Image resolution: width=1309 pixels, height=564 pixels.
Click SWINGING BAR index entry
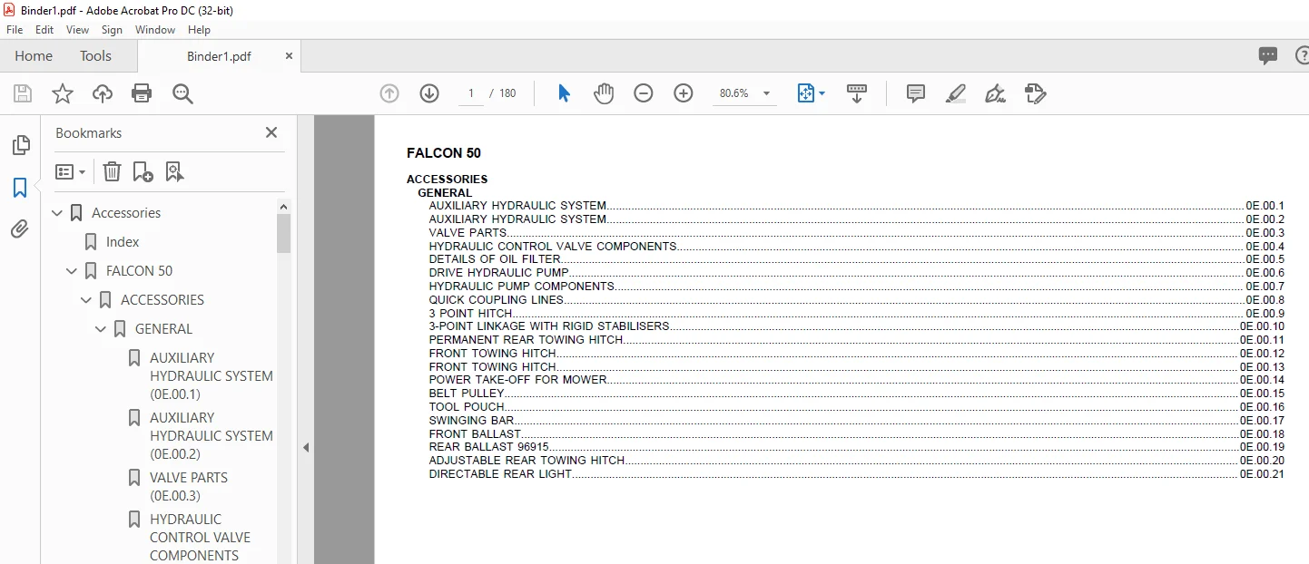pyautogui.click(x=471, y=421)
